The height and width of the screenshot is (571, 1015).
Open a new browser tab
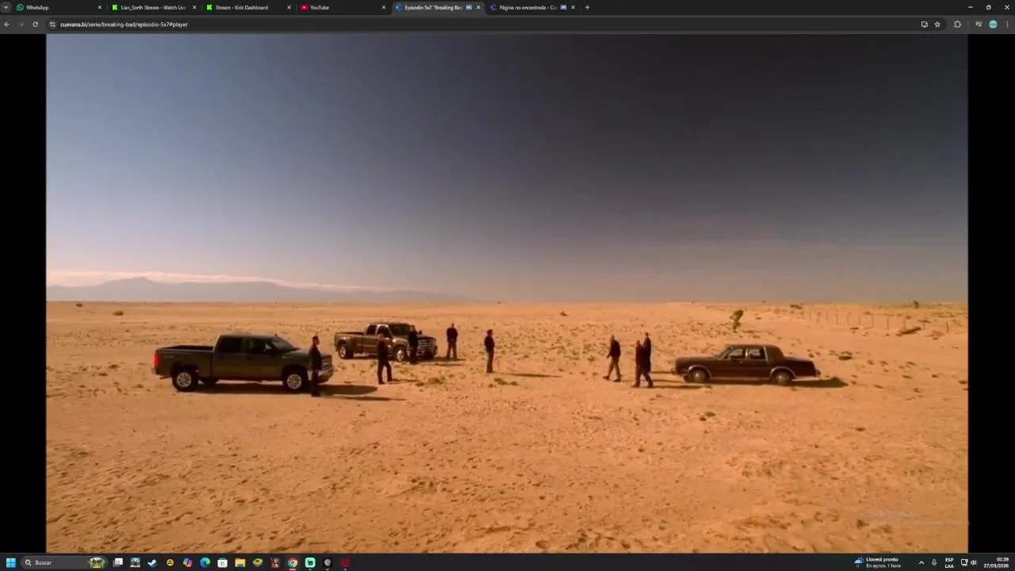587,7
